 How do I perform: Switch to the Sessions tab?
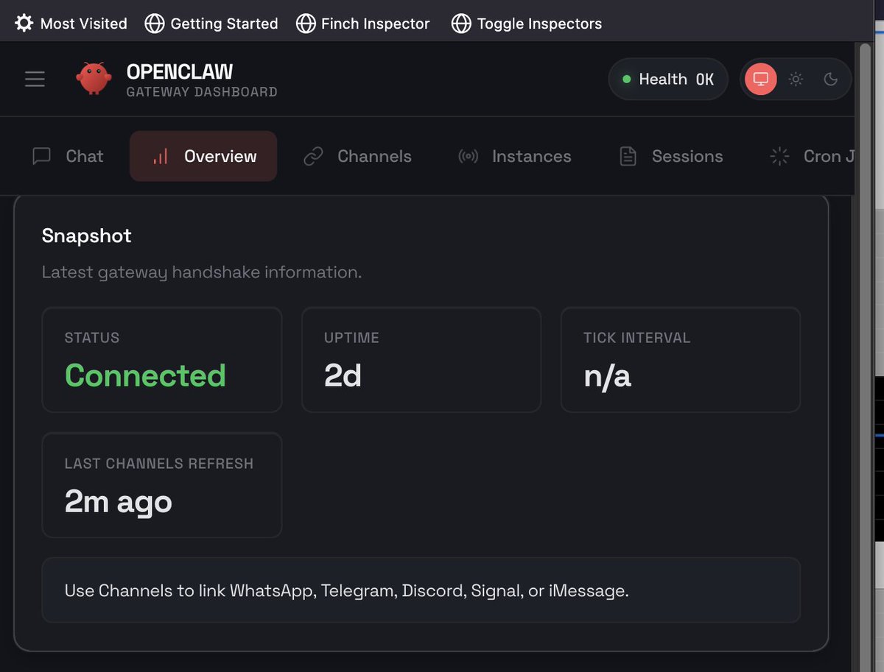click(x=671, y=156)
